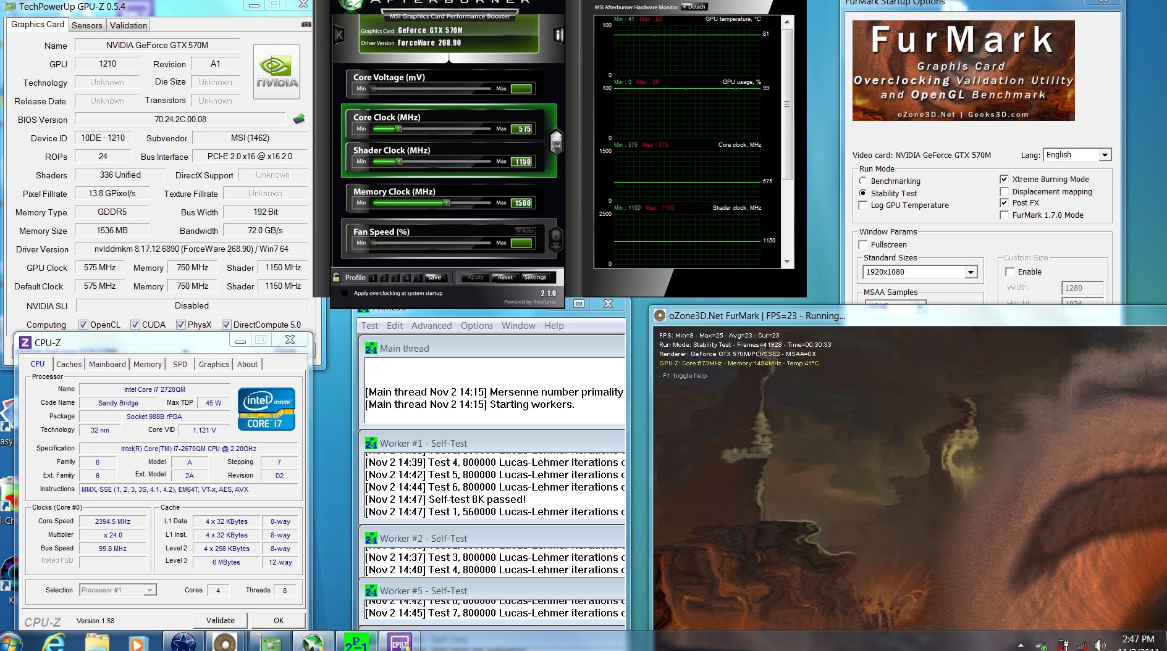The height and width of the screenshot is (651, 1167).
Task: Click Prime95 Main thread window icon
Action: pos(371,349)
